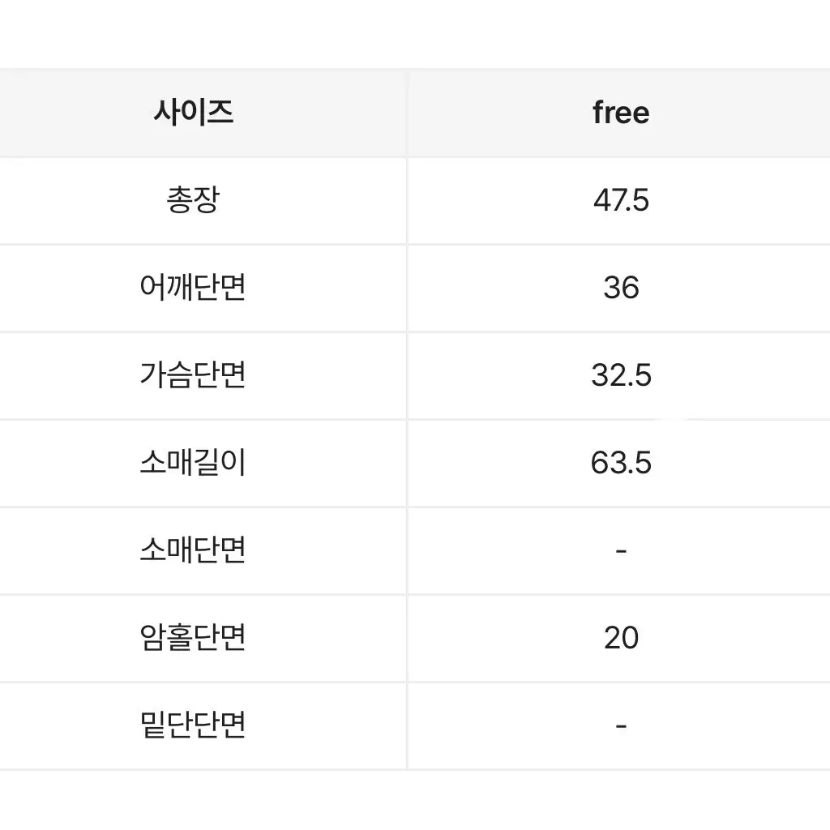This screenshot has height=830, width=830.
Task: Click the 63.5 sleeve length value
Action: (x=621, y=463)
